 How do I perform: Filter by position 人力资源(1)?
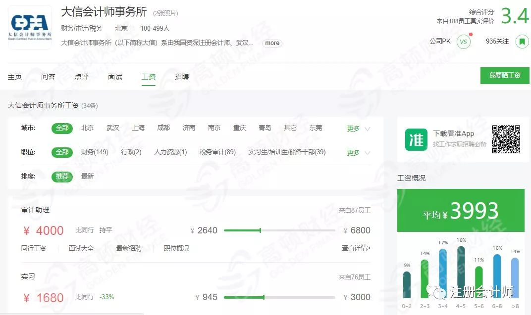click(x=170, y=152)
